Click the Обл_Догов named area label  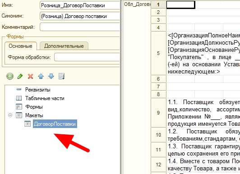tap(137, 4)
